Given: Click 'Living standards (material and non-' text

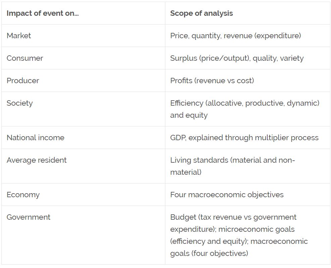Looking at the screenshot, I should [232, 160].
